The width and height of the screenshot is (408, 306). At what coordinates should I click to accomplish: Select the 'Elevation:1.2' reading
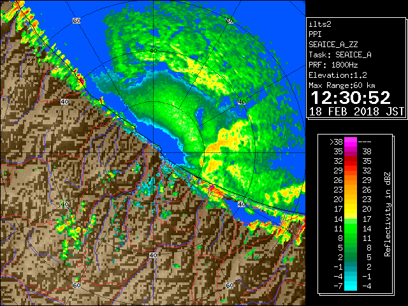click(x=338, y=75)
